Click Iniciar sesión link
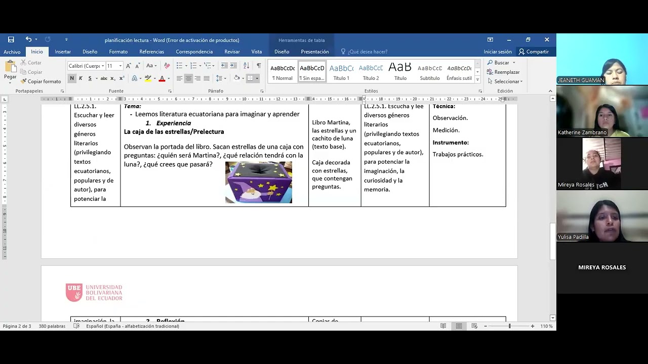648x364 pixels. [x=498, y=52]
